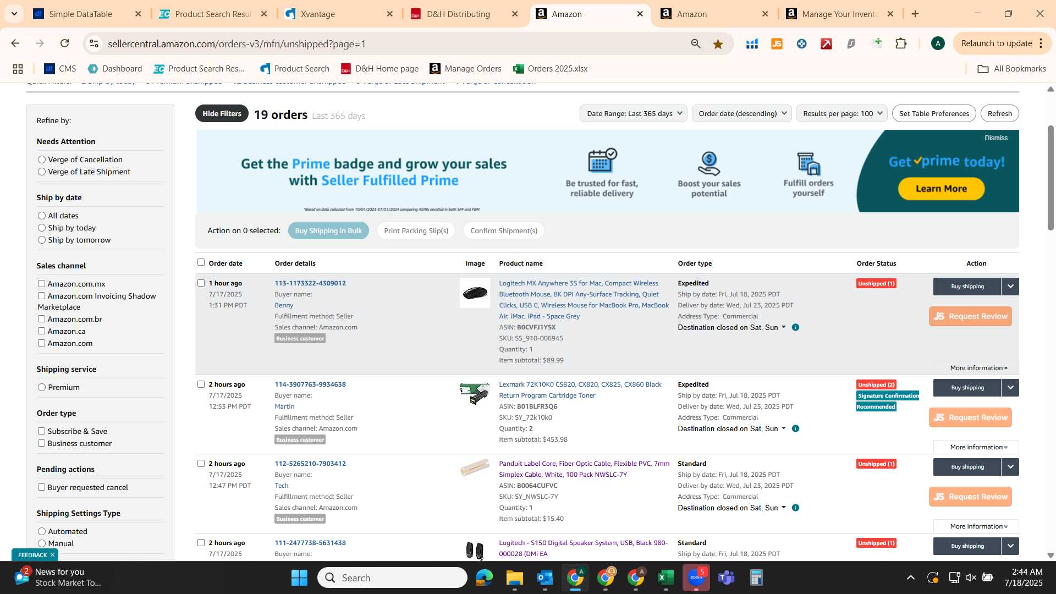Open the red arrow extension icon
The width and height of the screenshot is (1056, 594).
(x=826, y=43)
